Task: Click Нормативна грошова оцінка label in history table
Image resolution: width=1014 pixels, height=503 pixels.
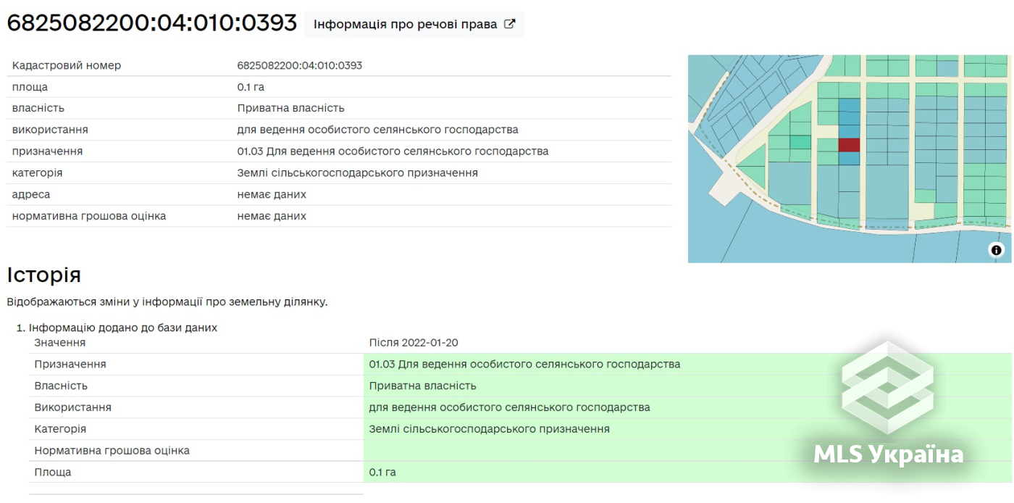Action: (x=112, y=451)
